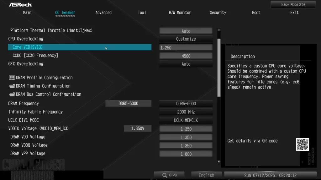321x180 pixels.
Task: Click the scrollbar up arrow
Action: tap(219, 30)
